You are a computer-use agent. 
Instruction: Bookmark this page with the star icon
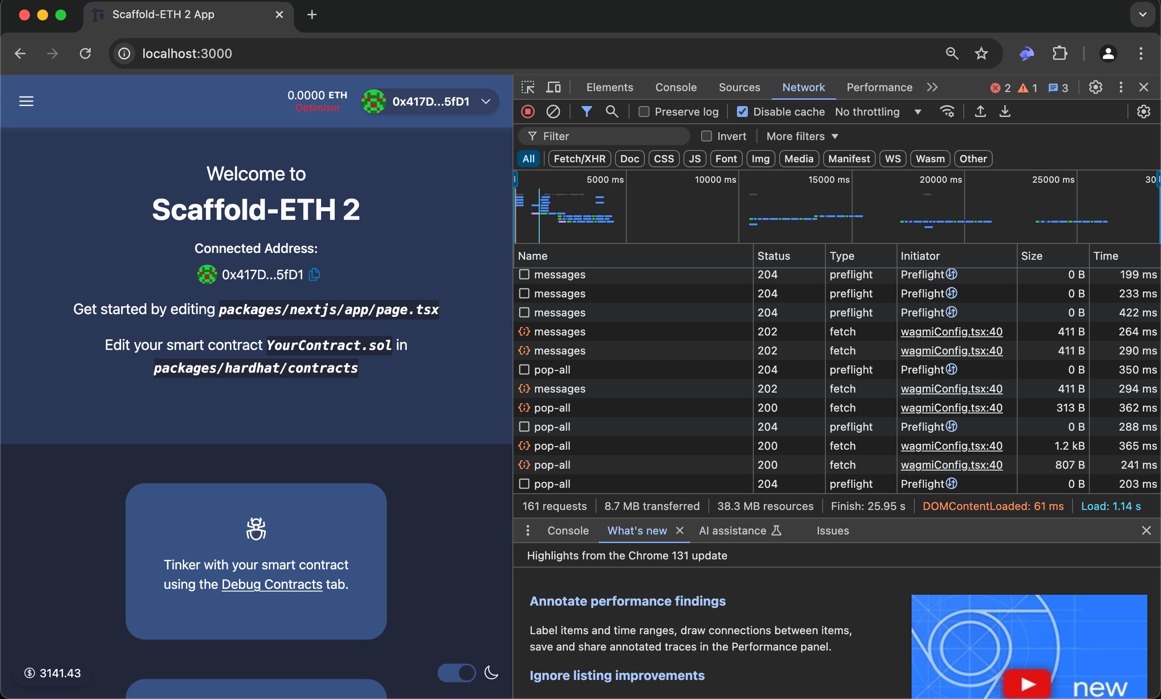tap(981, 53)
